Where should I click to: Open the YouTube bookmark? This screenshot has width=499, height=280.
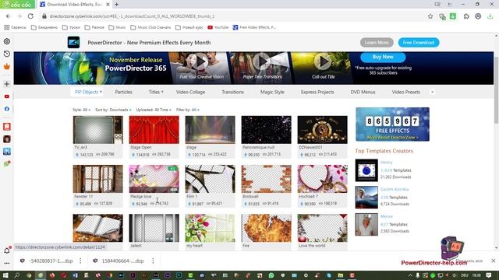(218, 27)
